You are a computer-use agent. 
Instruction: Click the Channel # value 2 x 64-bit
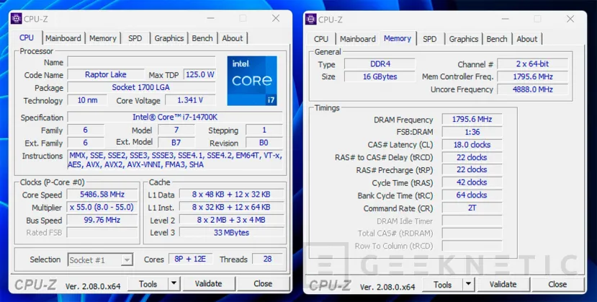click(533, 64)
